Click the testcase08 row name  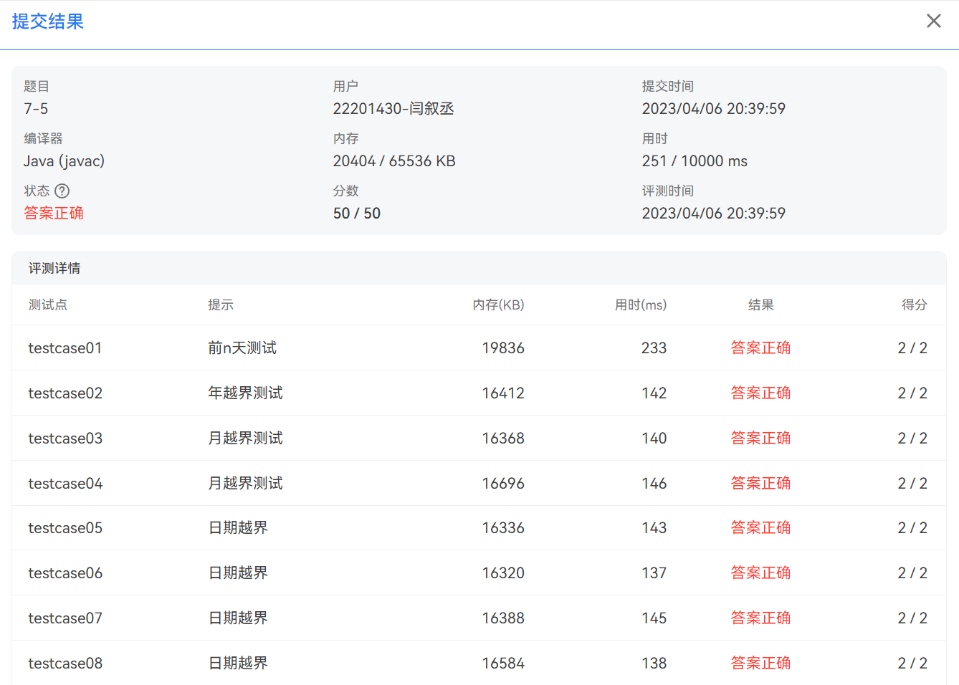tap(65, 664)
